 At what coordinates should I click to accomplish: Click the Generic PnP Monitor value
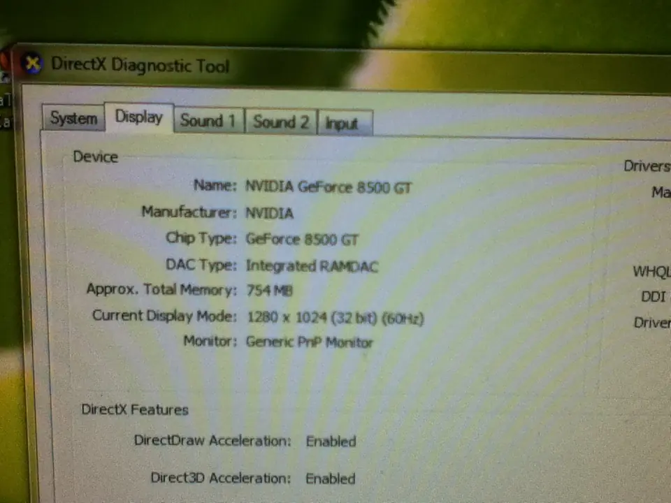coord(310,342)
